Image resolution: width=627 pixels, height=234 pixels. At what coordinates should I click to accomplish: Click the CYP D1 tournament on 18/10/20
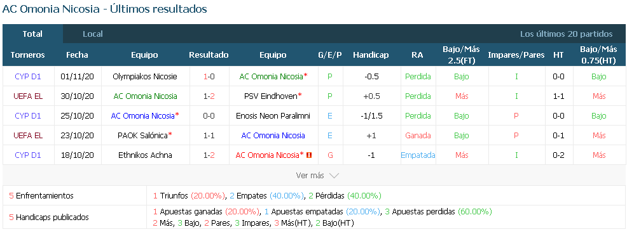(28, 155)
